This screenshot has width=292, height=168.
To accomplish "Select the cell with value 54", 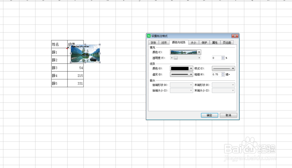I will click(75, 68).
